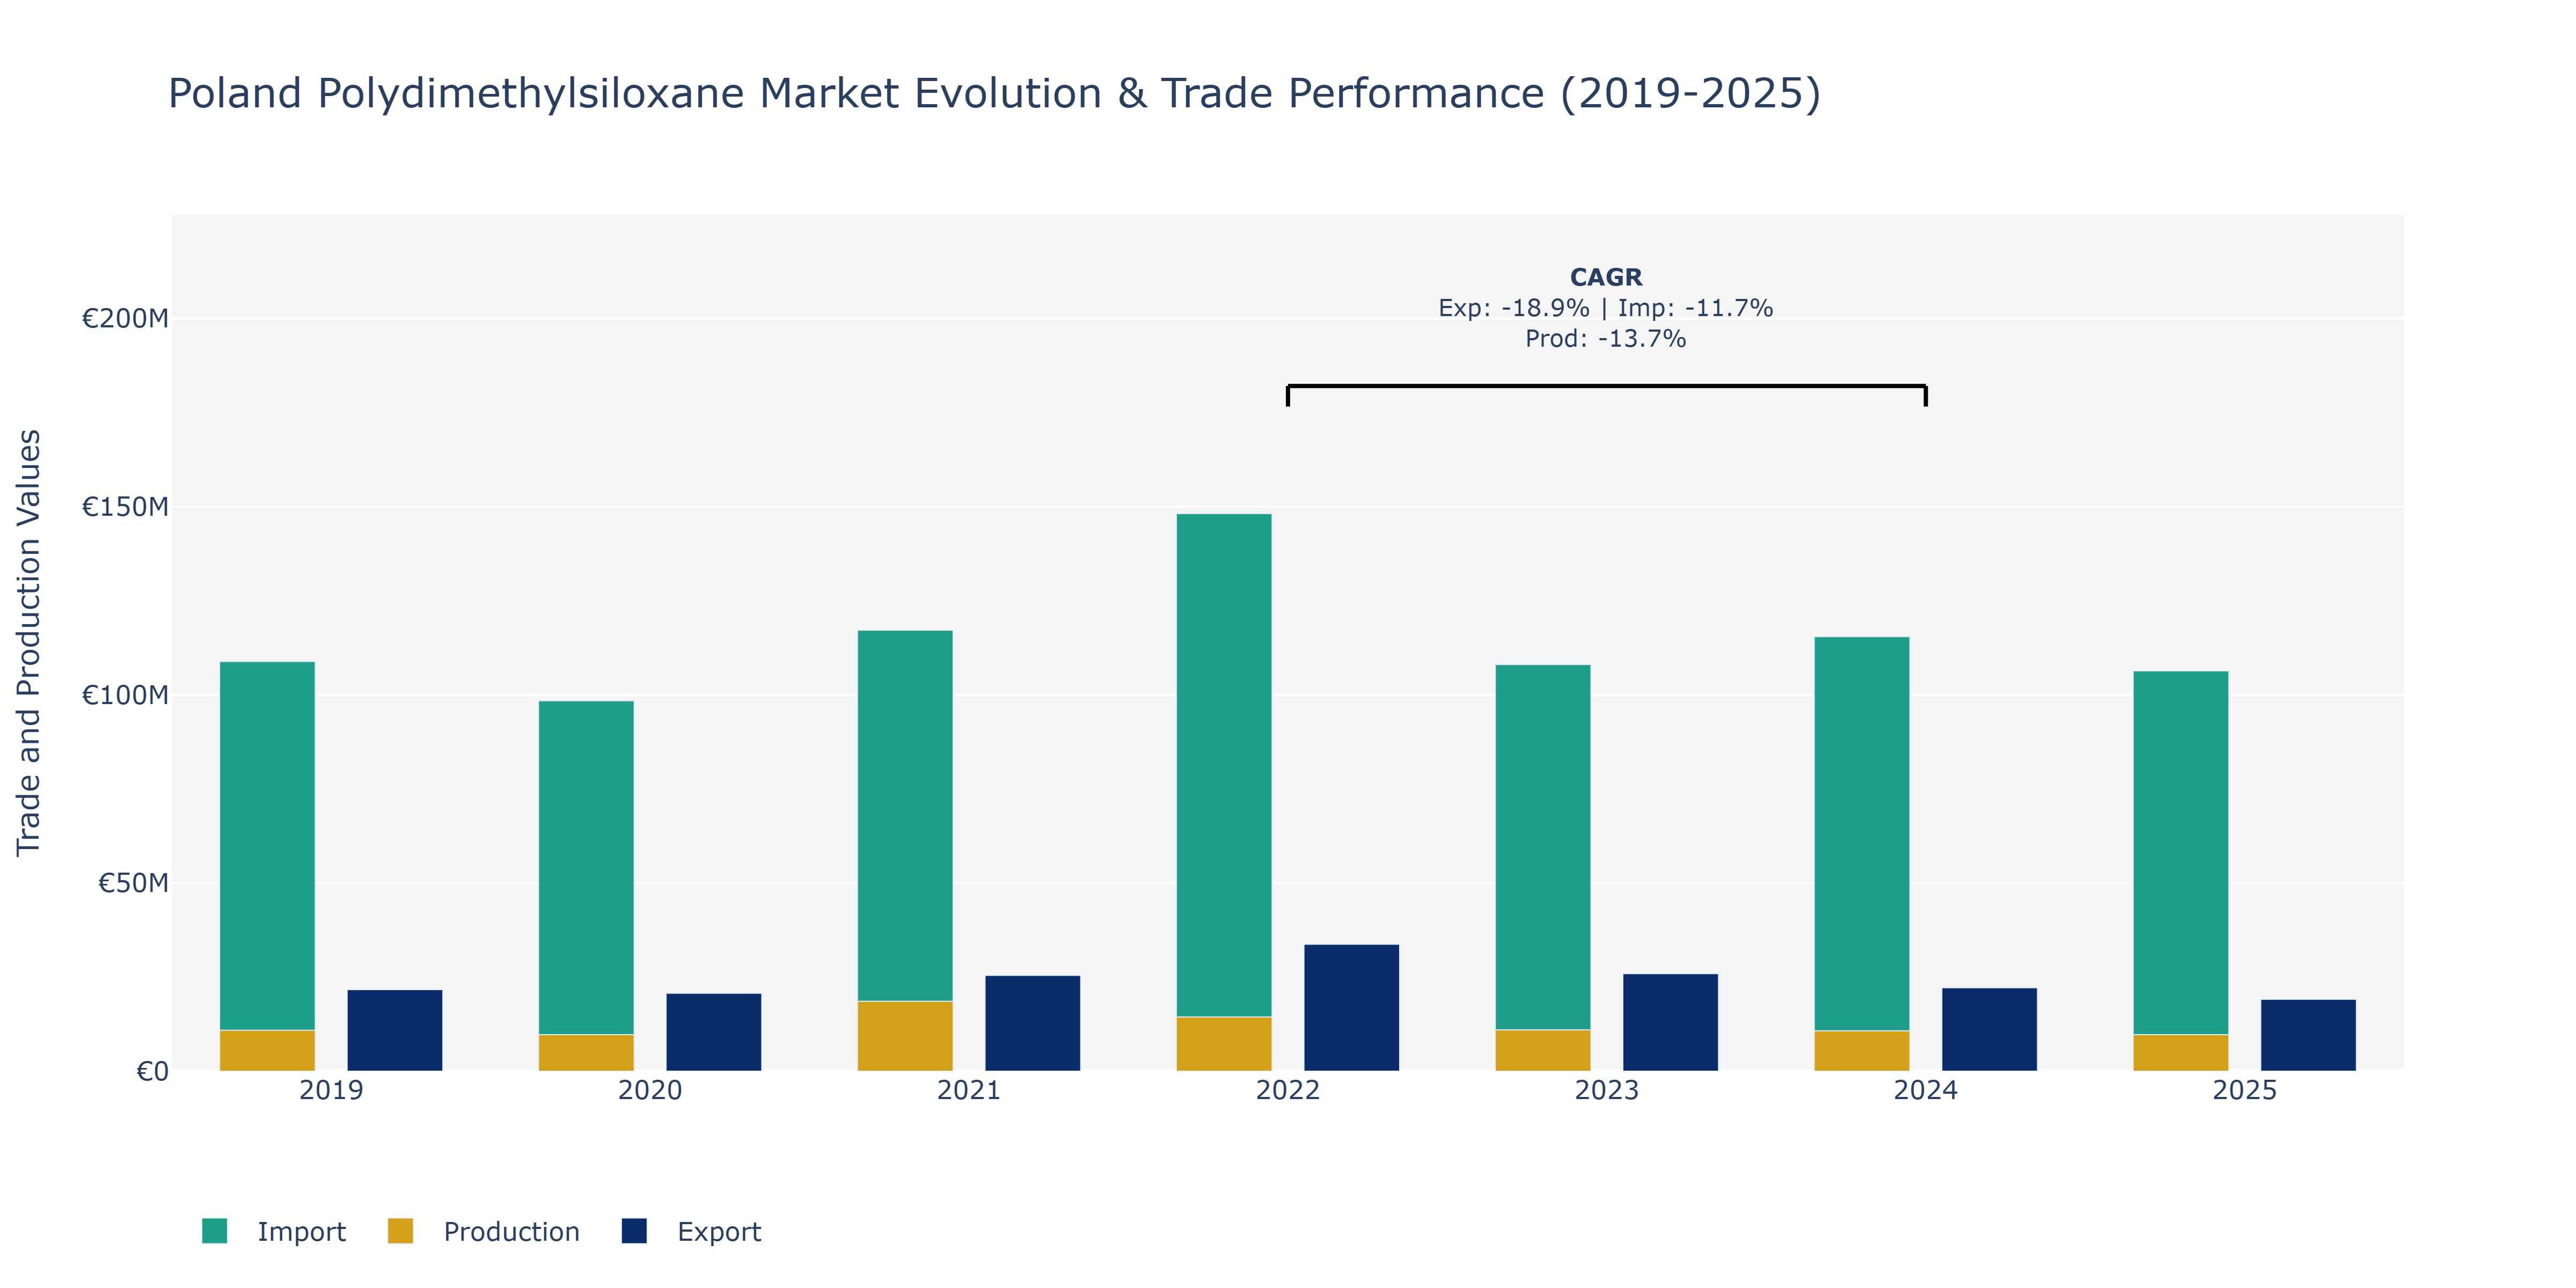Image resolution: width=2576 pixels, height=1288 pixels.
Task: Click the €200M y-axis label
Action: pos(125,319)
